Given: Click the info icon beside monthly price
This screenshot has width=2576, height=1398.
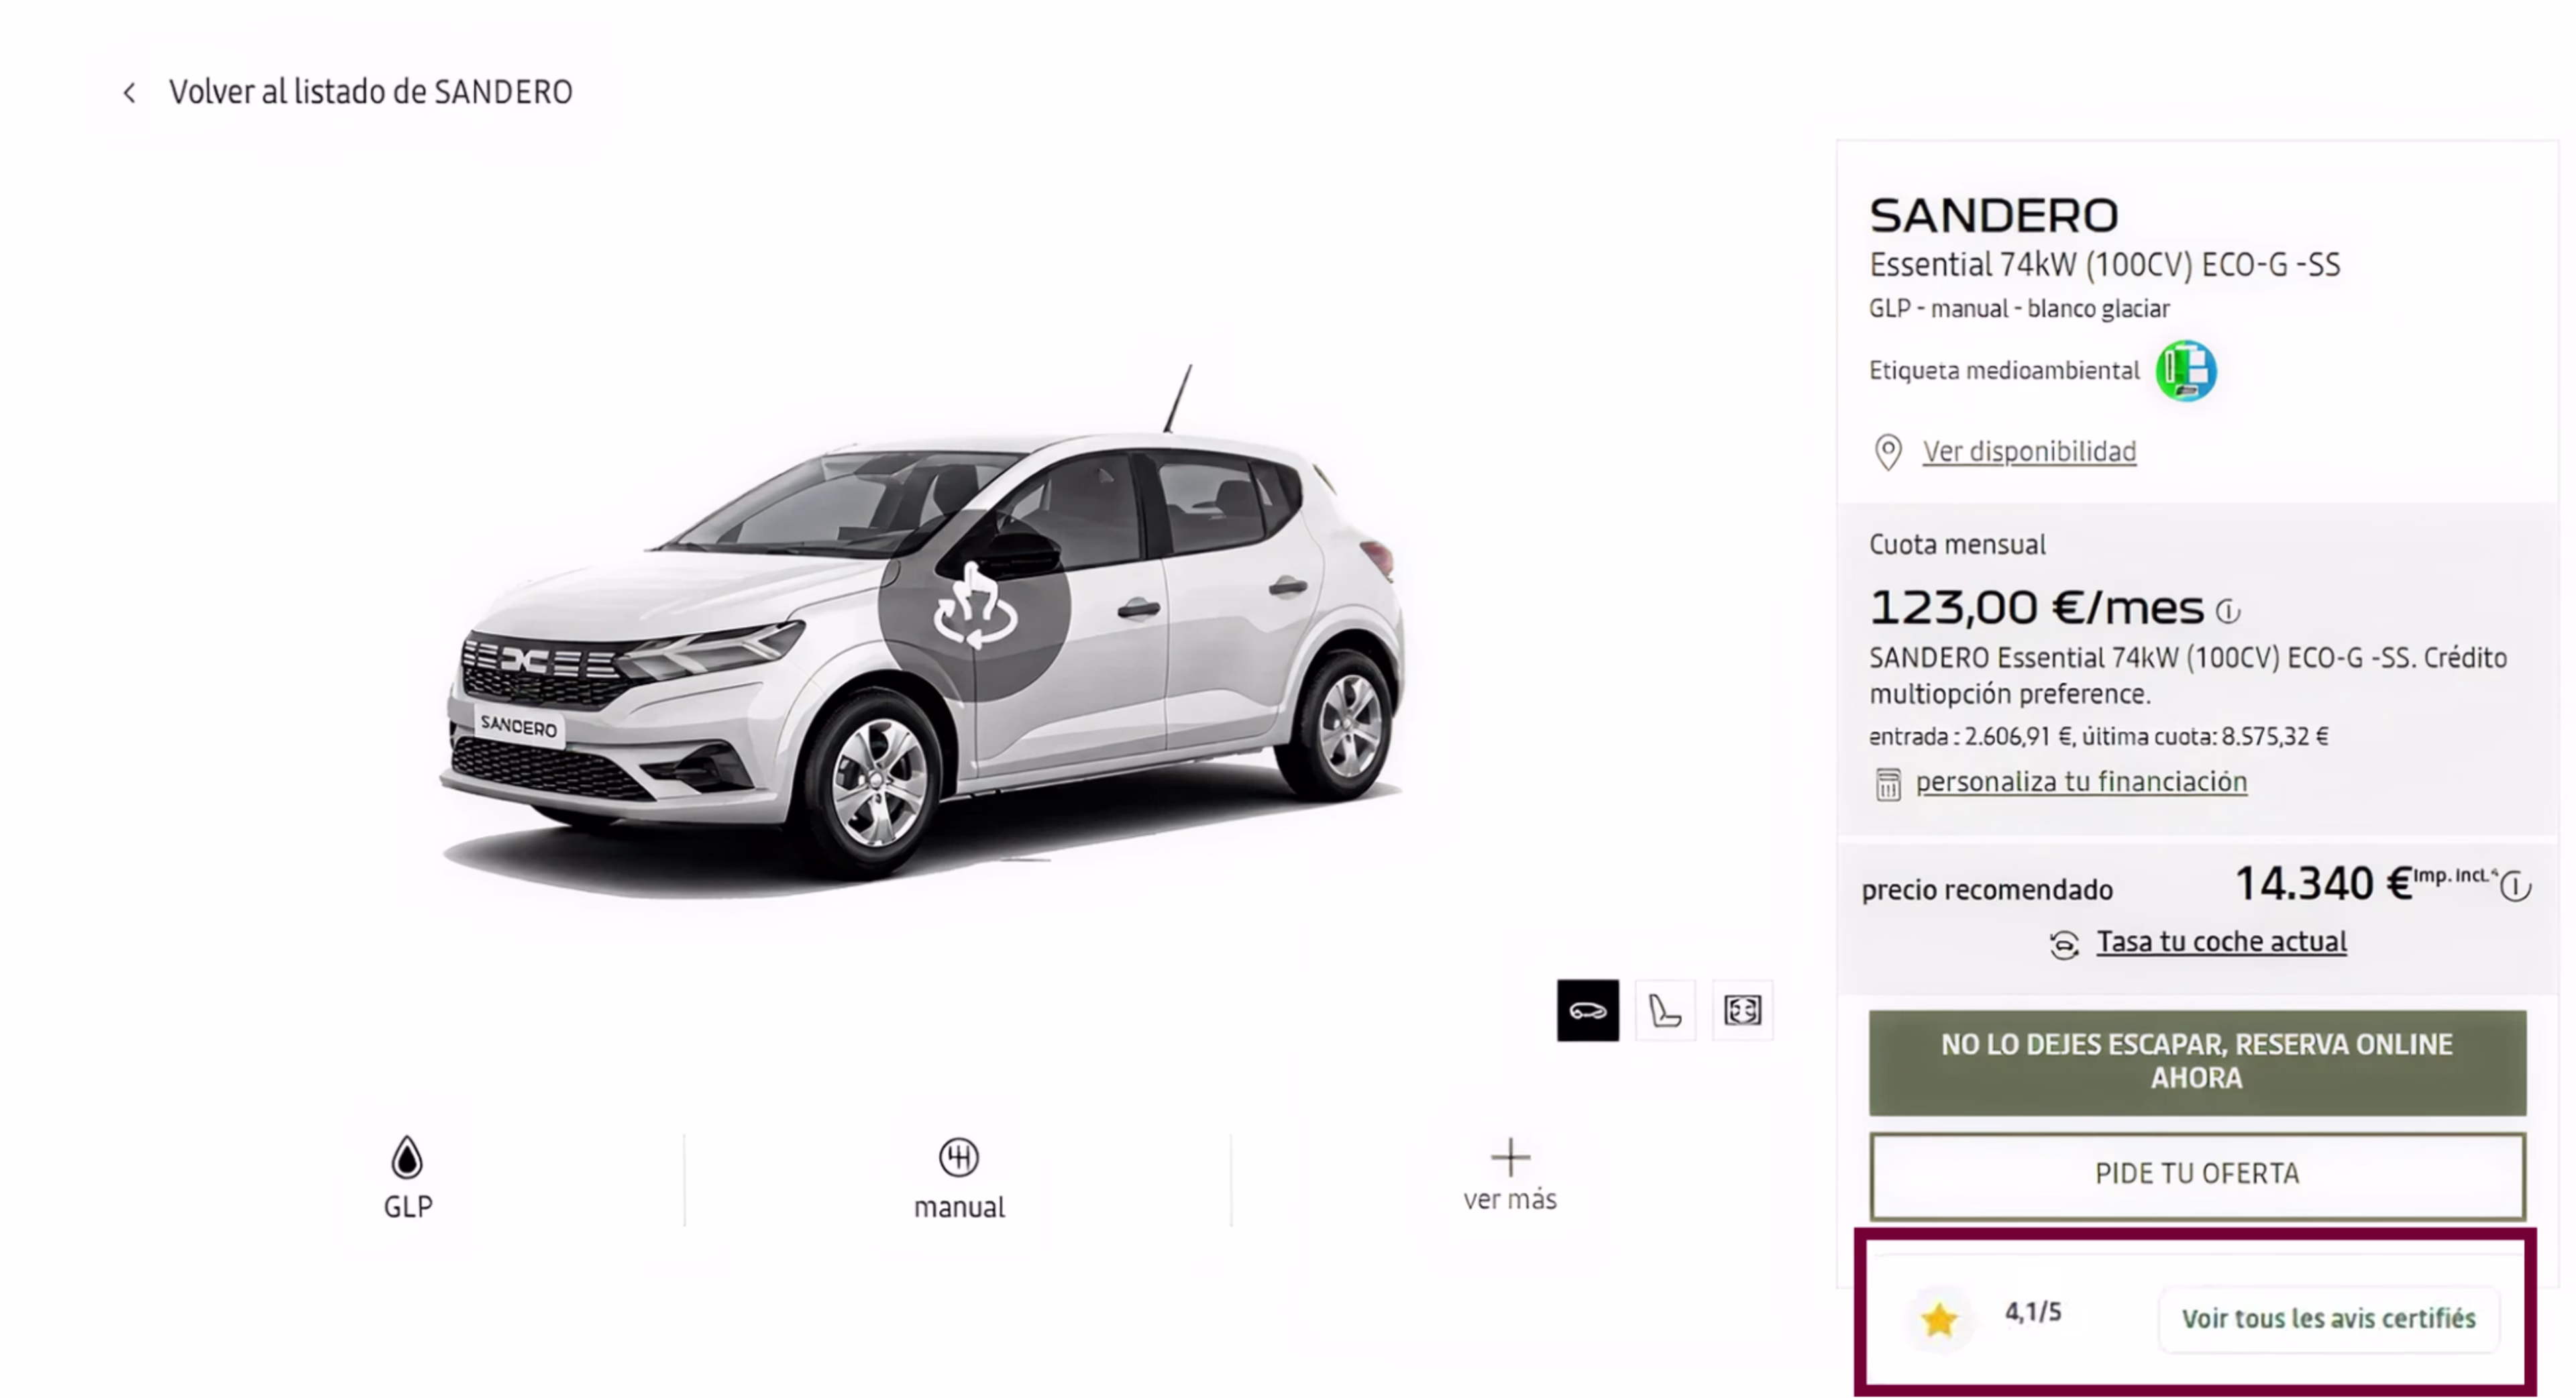Looking at the screenshot, I should point(2228,611).
